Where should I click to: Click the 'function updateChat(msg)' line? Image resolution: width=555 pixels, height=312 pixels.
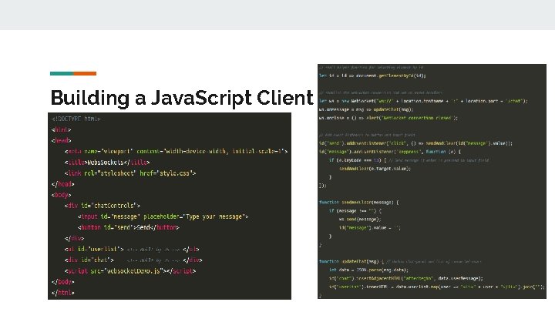coord(400,261)
